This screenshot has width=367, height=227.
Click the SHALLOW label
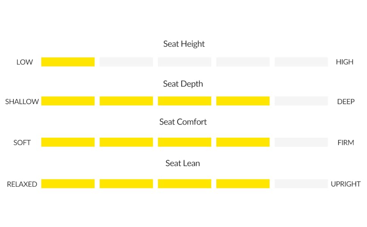point(22,102)
